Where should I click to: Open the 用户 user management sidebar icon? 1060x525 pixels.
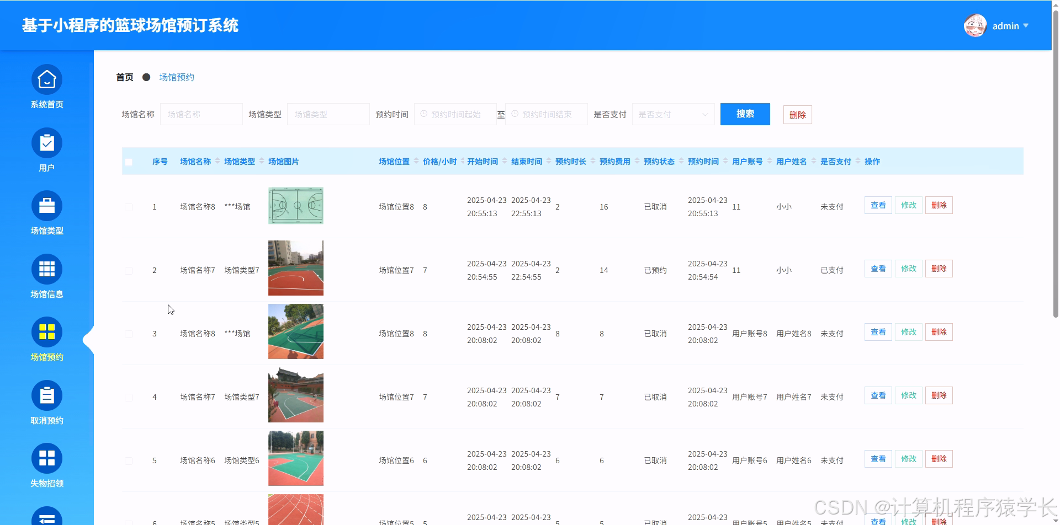pos(46,142)
